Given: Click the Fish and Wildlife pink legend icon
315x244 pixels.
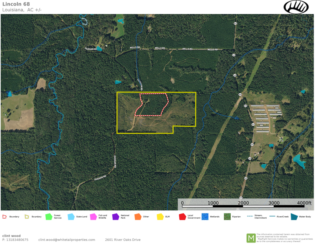Looking at the screenshot, I should click(x=93, y=216).
